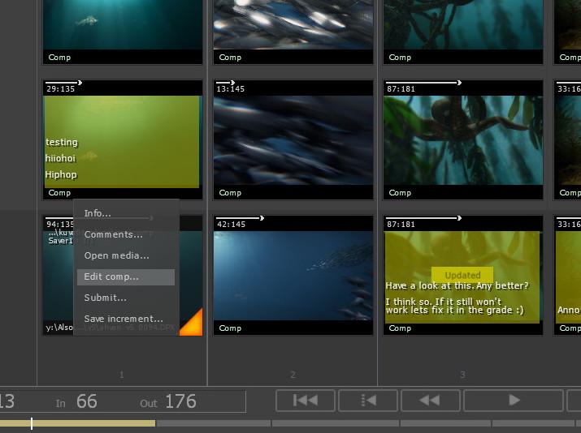Screen dimensions: 581x433
Task: Select the blue ocean thumbnail labeled 42:145
Action: point(293,276)
